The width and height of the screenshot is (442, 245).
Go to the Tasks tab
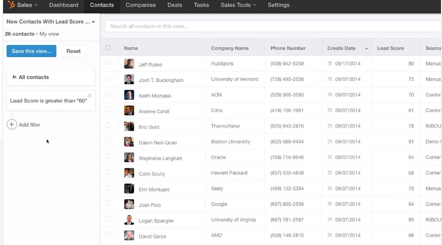tap(201, 5)
